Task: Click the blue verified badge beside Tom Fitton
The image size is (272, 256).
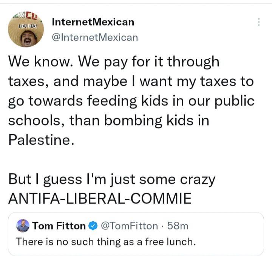Action: pyautogui.click(x=93, y=226)
